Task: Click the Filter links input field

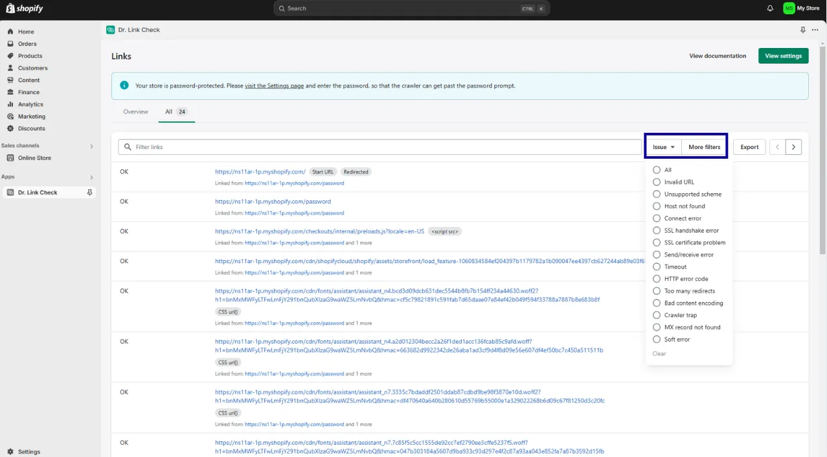Action: pyautogui.click(x=380, y=147)
